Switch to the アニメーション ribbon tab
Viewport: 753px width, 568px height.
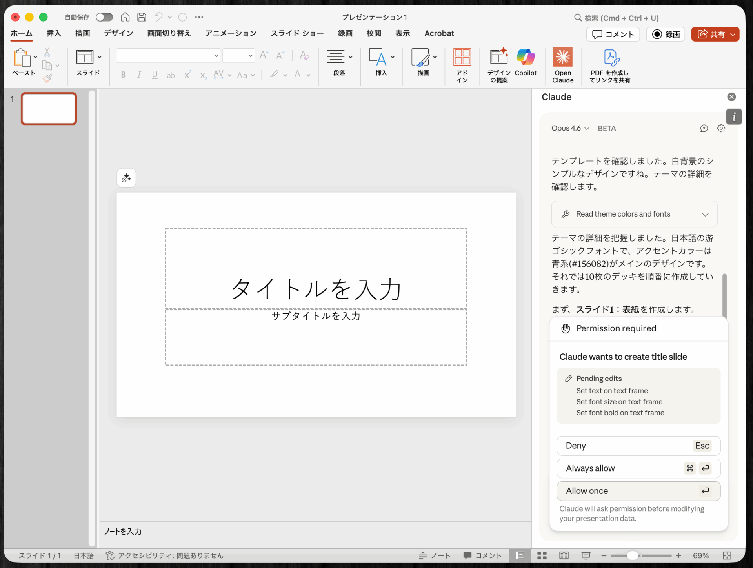pyautogui.click(x=230, y=33)
